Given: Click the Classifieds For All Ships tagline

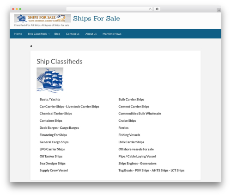Looking at the screenshot, I should pyautogui.click(x=42, y=25).
